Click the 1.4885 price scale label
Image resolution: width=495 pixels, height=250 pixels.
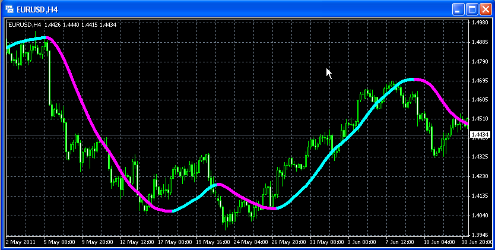tap(481, 42)
